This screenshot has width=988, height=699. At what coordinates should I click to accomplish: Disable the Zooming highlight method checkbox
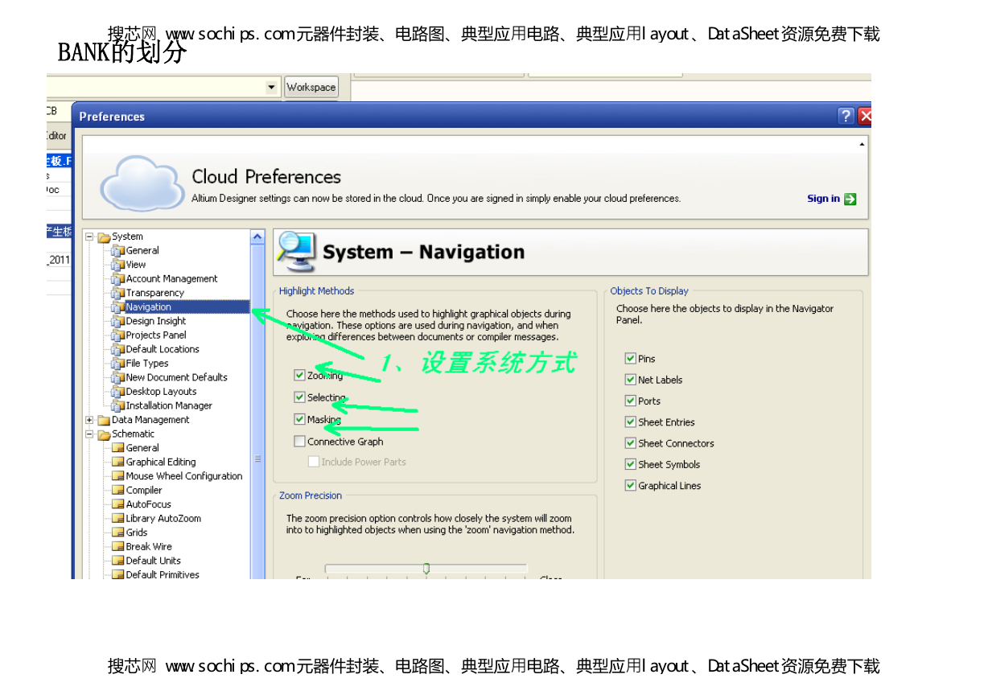[x=300, y=375]
